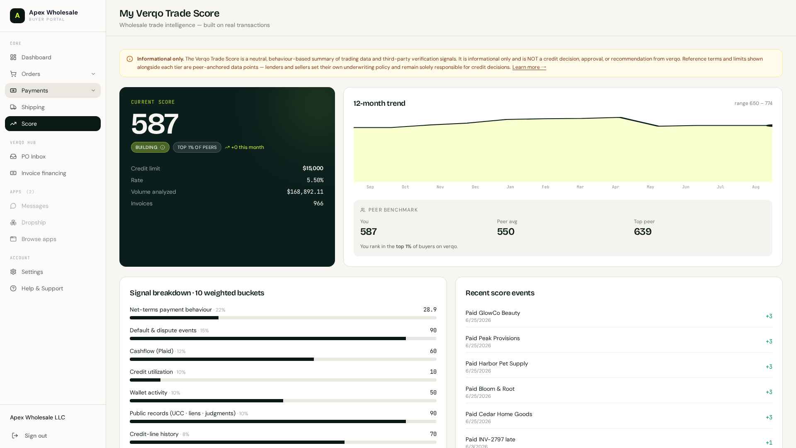796x448 pixels.
Task: Click the Help & Support question icon
Action: tap(13, 288)
